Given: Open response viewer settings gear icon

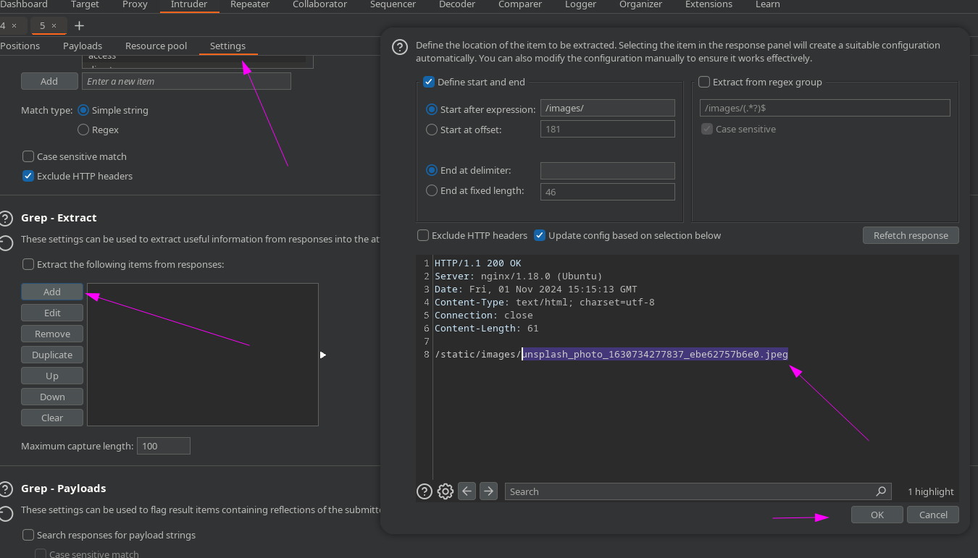Looking at the screenshot, I should pyautogui.click(x=446, y=491).
